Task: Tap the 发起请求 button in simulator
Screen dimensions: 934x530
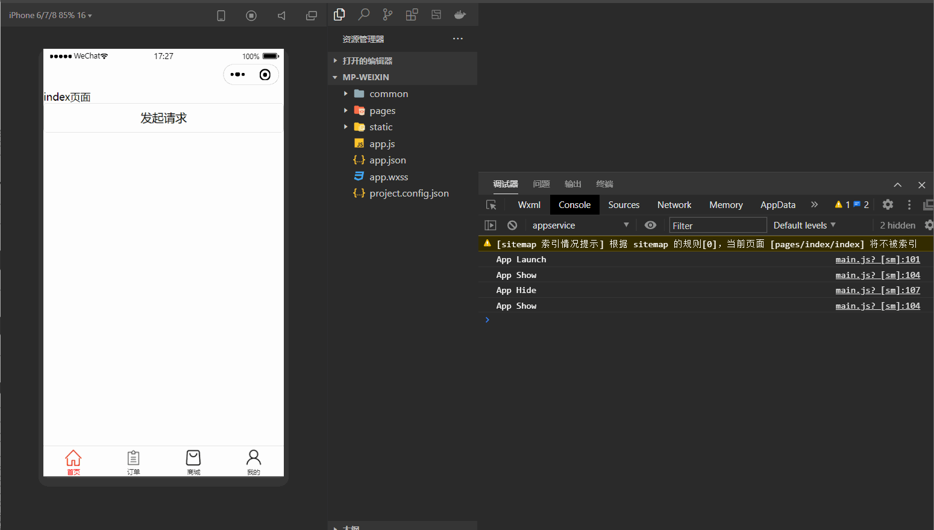Action: point(163,118)
